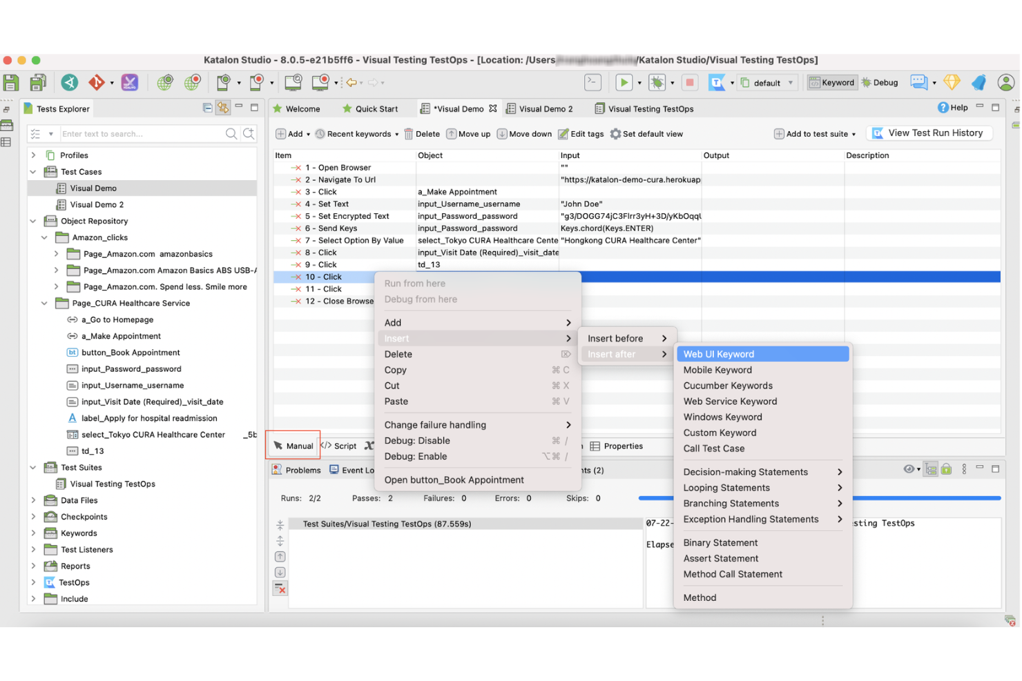Click the Set default view button
This screenshot has height=681, width=1022.
646,133
